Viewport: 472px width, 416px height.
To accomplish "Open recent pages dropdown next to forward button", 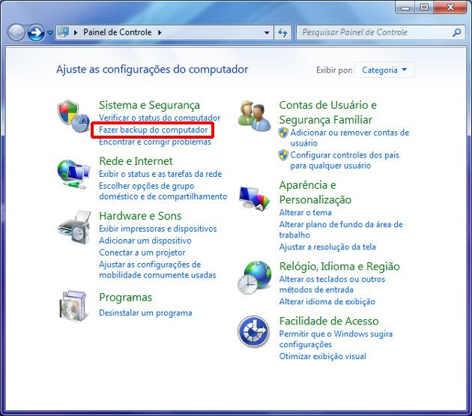I will click(50, 32).
